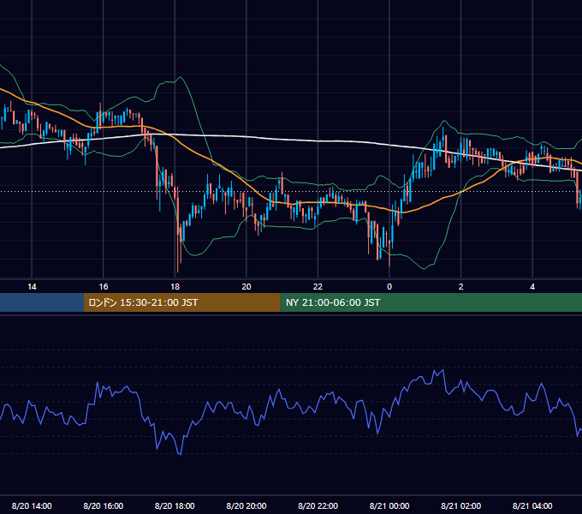Screen dimensions: 582x514
Task: Click the 8/21 00:00 label on indicator axis
Action: (389, 505)
